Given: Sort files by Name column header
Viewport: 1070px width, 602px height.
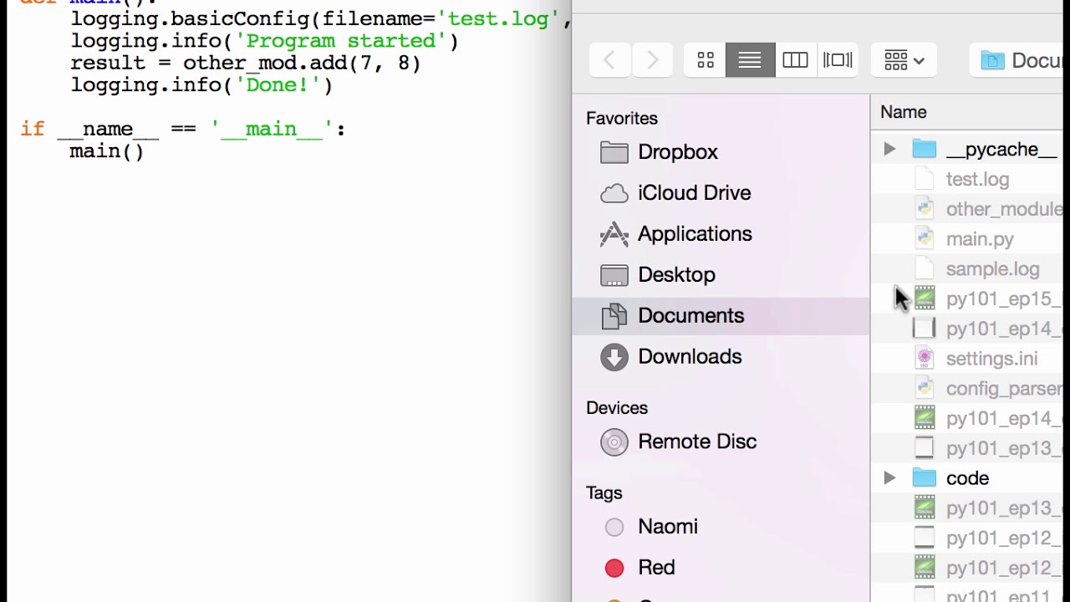Looking at the screenshot, I should click(x=904, y=112).
